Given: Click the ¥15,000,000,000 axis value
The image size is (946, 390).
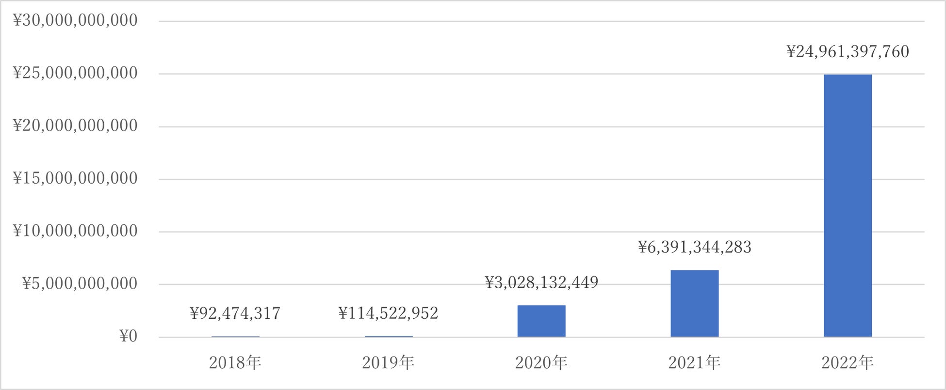Looking at the screenshot, I should coord(75,178).
